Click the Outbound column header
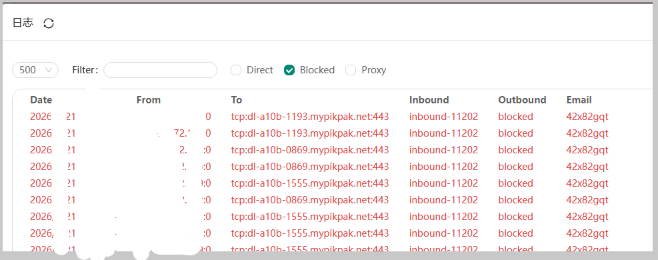Viewport: 658px width, 260px height. 522,100
